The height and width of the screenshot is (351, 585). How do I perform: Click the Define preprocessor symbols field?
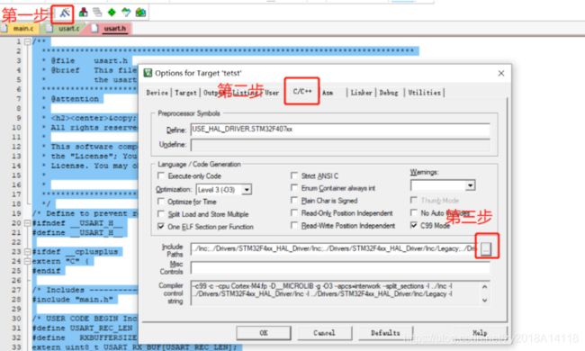click(x=340, y=130)
